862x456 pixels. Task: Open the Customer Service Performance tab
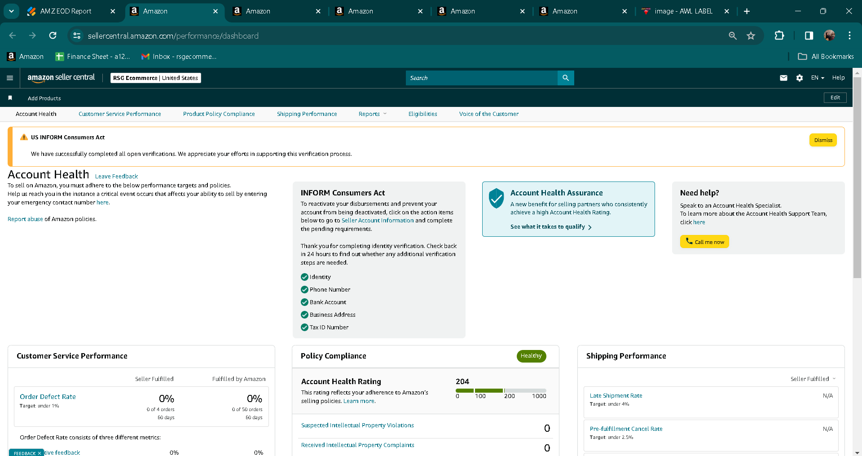point(120,114)
